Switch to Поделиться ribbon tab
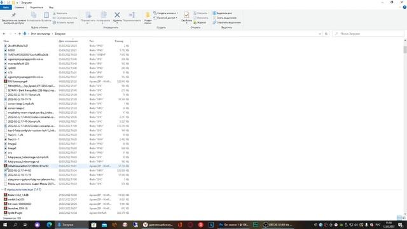Viewport: 407px width, 229px height. pos(36,7)
